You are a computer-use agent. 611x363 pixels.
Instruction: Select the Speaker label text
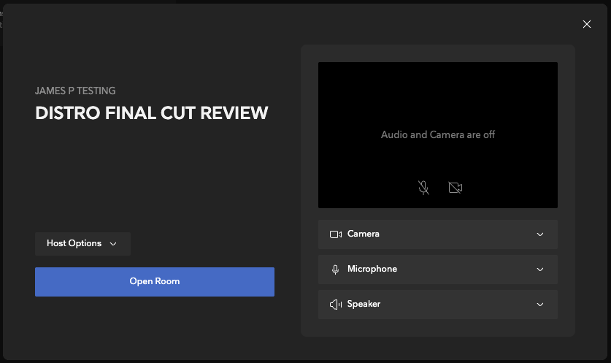[x=364, y=305]
